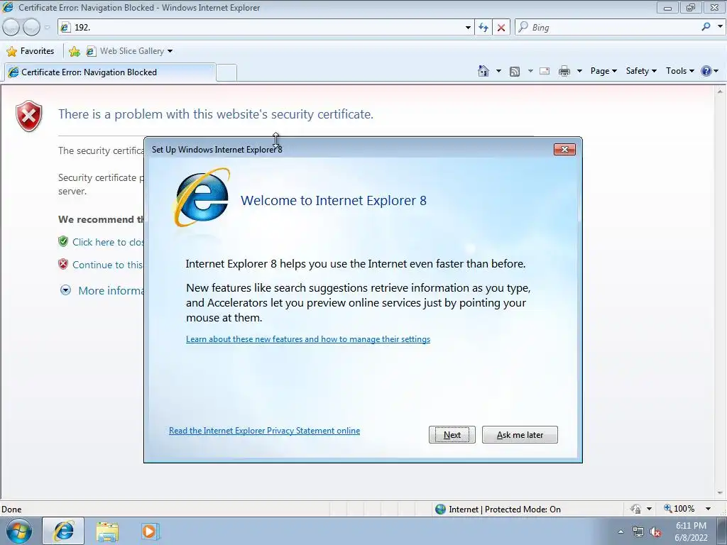Open the Safety menu
This screenshot has height=545, width=727.
[x=641, y=71]
